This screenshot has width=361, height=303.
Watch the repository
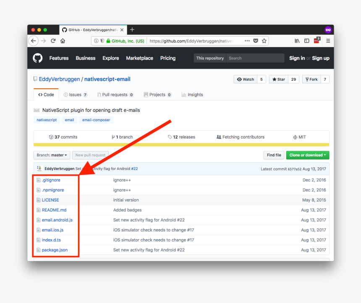click(x=246, y=80)
